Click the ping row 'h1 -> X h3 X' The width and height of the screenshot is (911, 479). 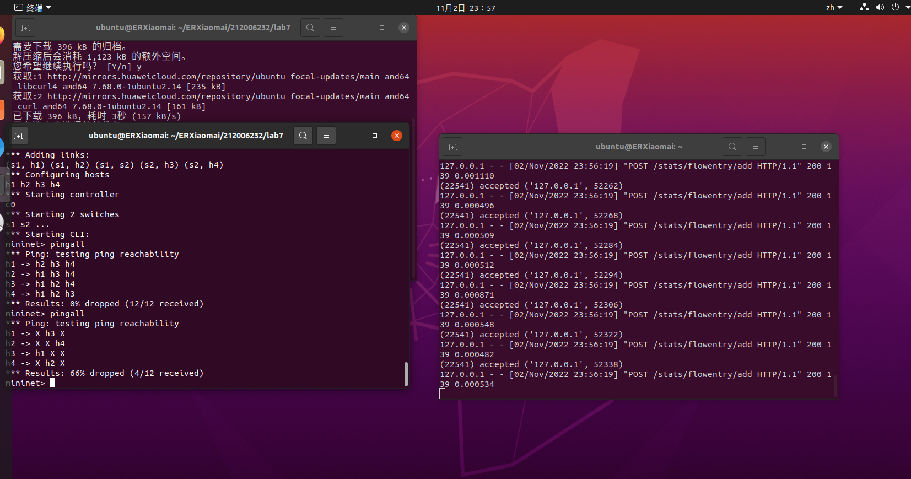35,333
